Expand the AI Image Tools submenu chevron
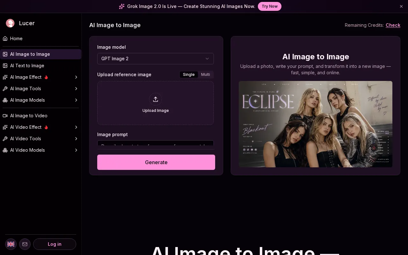 coord(76,89)
